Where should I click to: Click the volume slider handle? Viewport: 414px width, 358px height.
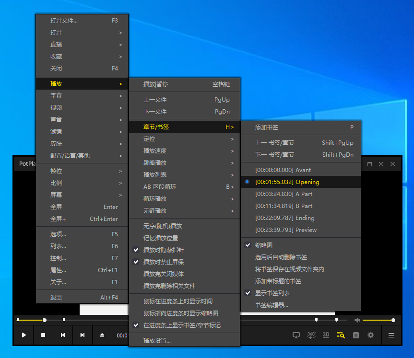tap(393, 320)
